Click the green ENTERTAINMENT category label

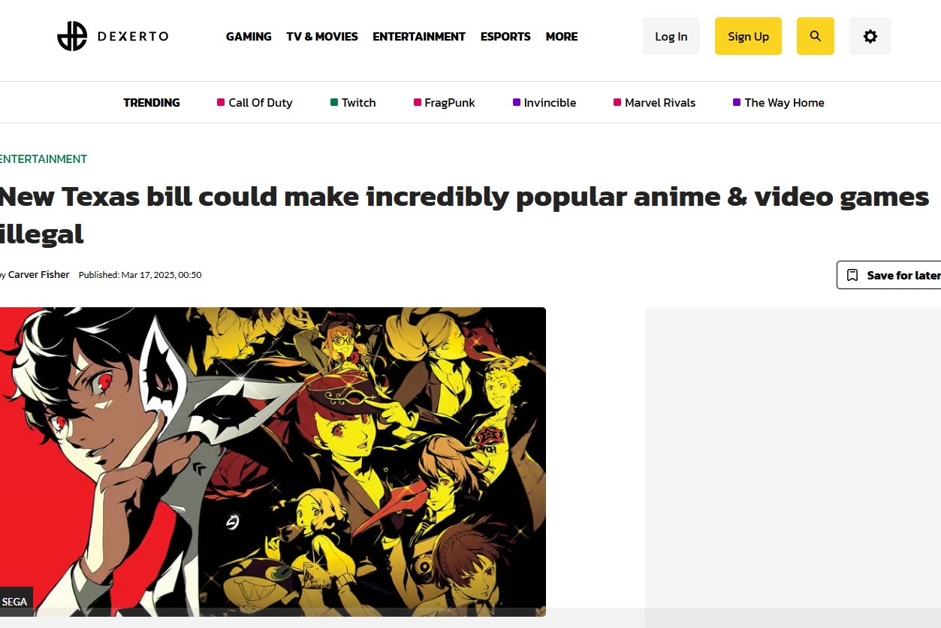click(43, 159)
